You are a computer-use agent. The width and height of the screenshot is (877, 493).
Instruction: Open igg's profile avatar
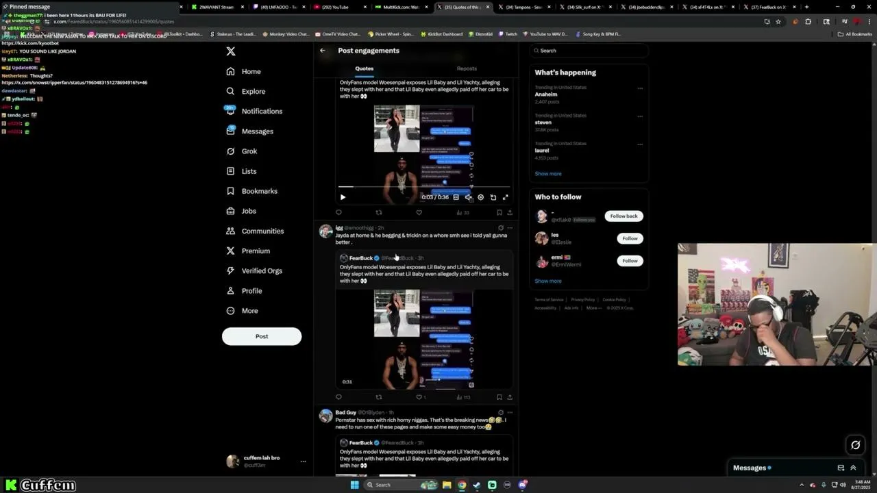325,231
